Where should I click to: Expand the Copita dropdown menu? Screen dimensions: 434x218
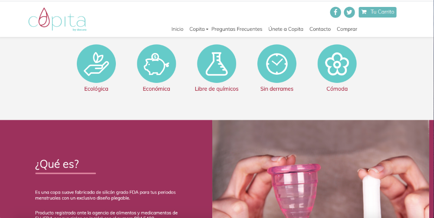click(199, 29)
